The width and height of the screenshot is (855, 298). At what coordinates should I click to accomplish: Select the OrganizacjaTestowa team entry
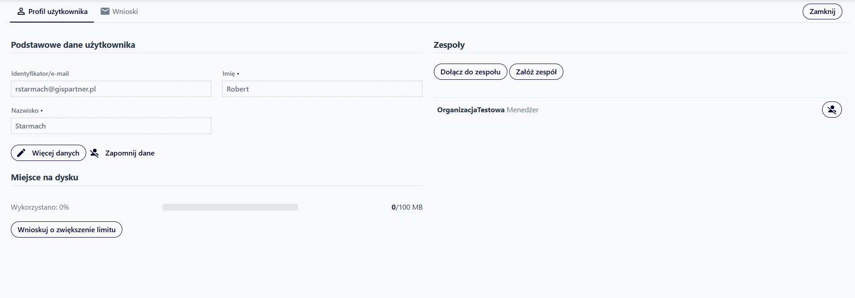[x=470, y=110]
